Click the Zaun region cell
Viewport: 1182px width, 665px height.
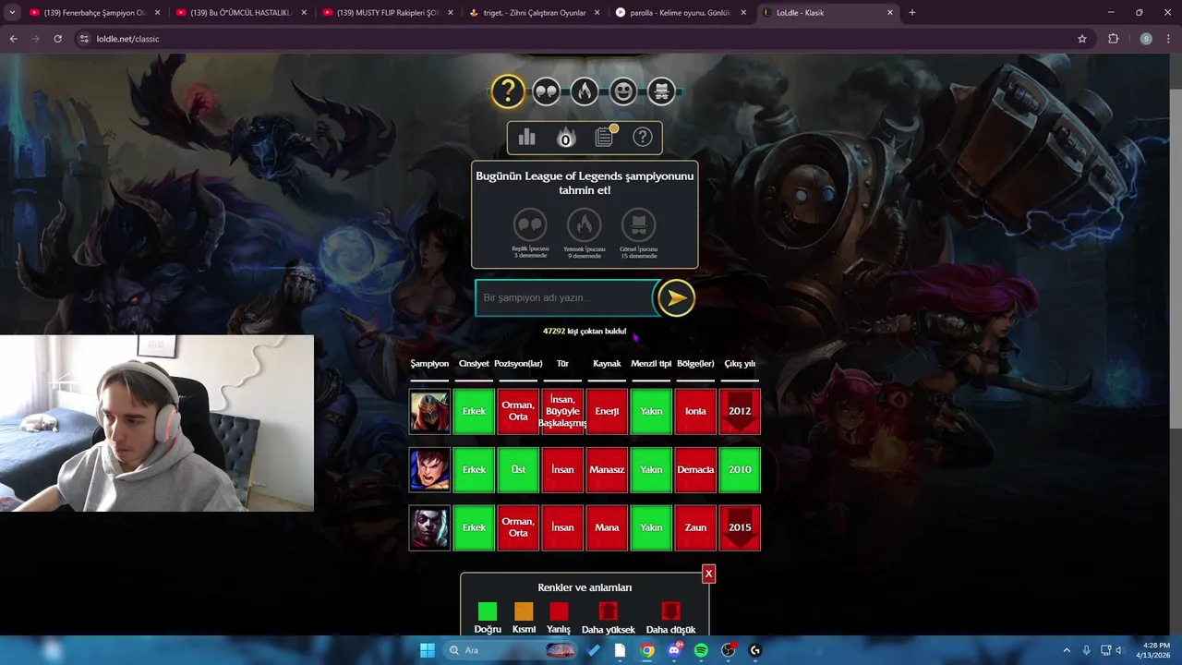coord(695,527)
